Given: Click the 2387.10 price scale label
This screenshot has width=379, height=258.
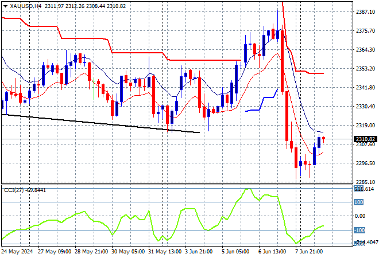Looking at the screenshot, I should [x=365, y=12].
